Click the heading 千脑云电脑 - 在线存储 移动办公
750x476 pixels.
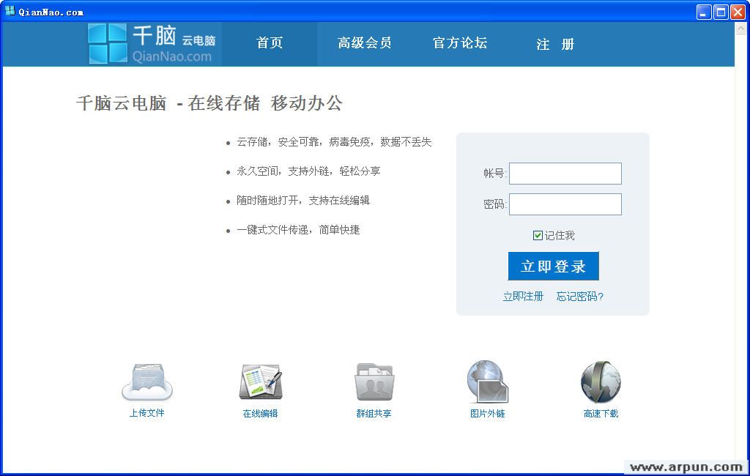coord(209,103)
